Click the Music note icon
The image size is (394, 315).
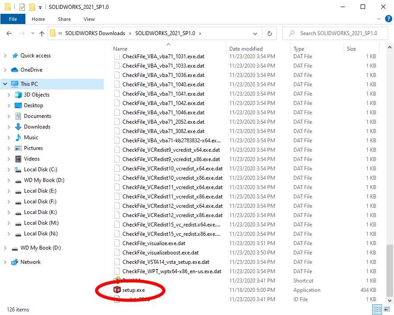(x=18, y=137)
